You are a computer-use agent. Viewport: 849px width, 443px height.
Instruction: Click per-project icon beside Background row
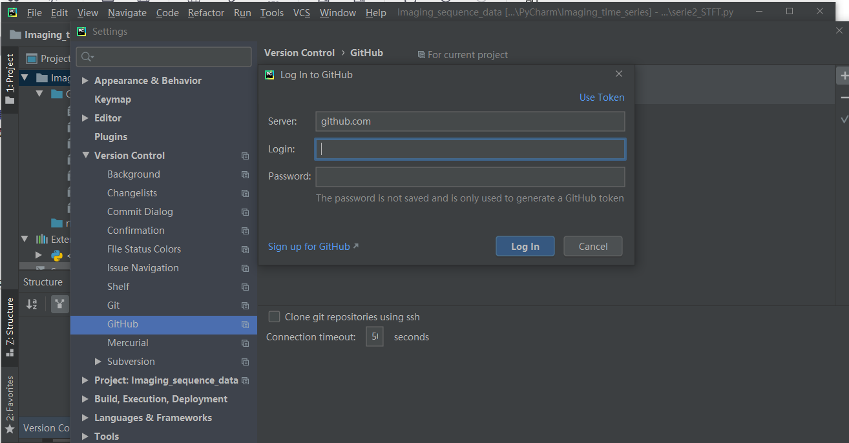(x=245, y=174)
